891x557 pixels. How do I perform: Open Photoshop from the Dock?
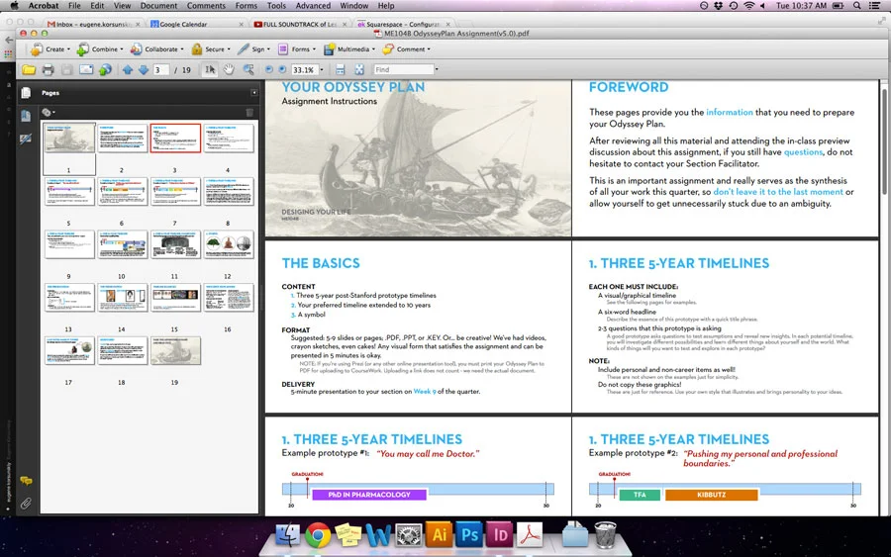coord(470,535)
